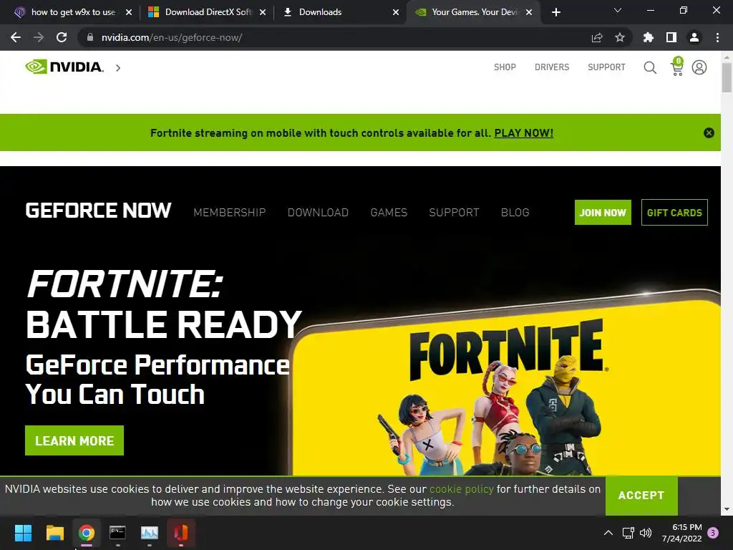This screenshot has width=733, height=550.
Task: Open the GeForce NOW BLOG
Action: point(515,212)
